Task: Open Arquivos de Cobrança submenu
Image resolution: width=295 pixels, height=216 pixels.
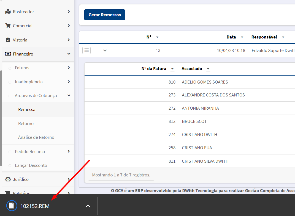Action: coord(38,96)
